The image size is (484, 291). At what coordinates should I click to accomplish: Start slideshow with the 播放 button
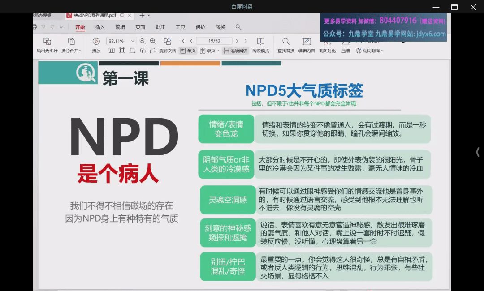point(96,41)
